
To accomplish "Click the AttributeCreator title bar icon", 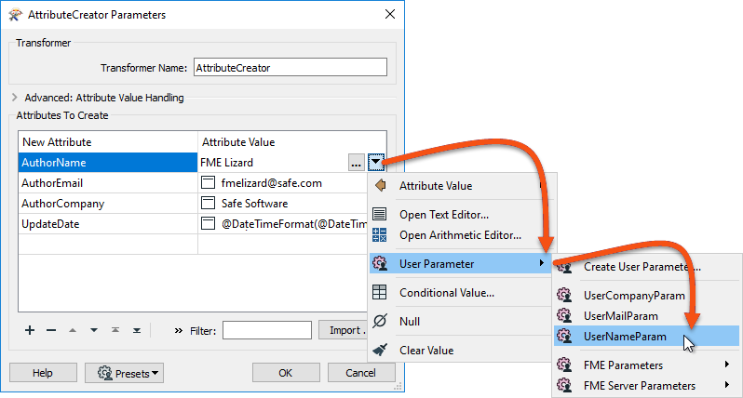I will (x=15, y=15).
